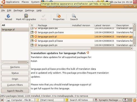Click the greyed-out Apply checkmark icon
This screenshot has height=102, width=137.
[43, 16]
